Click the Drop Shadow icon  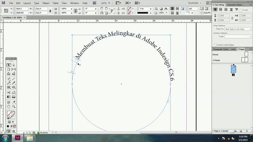161,9
